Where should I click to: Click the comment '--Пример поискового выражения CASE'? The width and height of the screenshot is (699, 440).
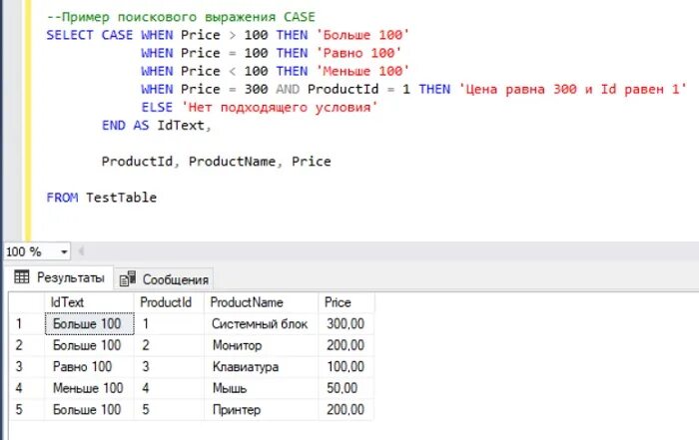[x=181, y=17]
